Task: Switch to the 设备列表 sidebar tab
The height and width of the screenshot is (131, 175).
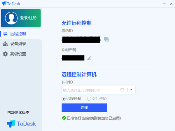Action: click(x=18, y=44)
